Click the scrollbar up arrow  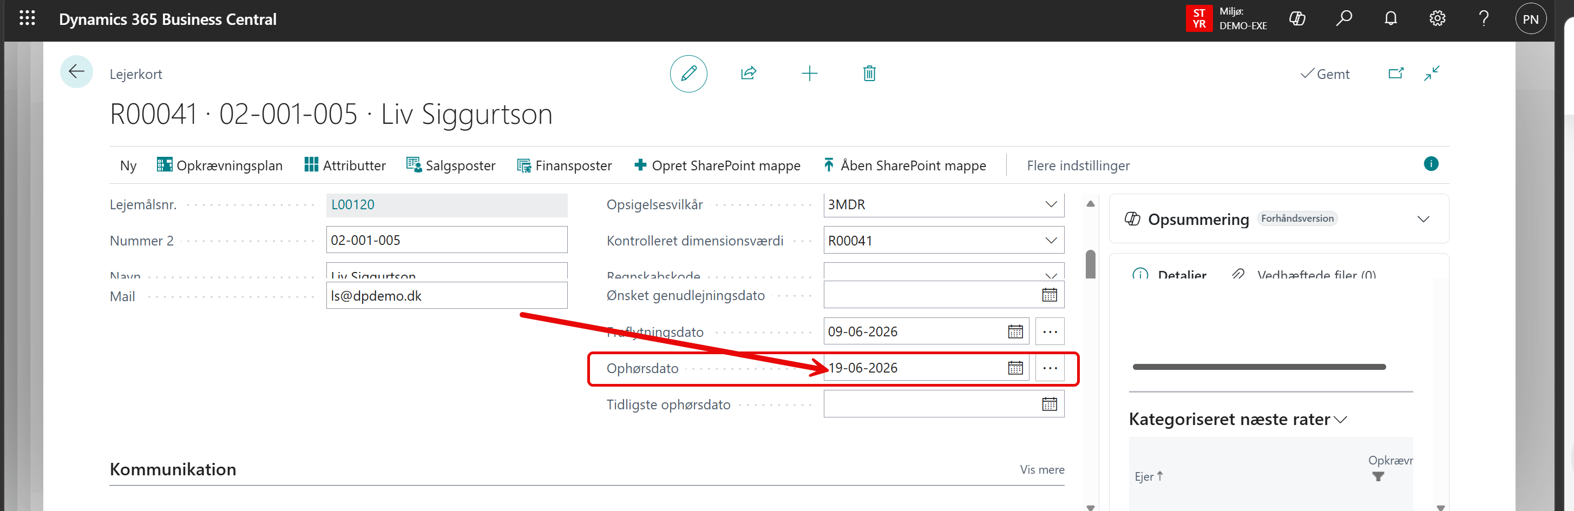(1090, 204)
